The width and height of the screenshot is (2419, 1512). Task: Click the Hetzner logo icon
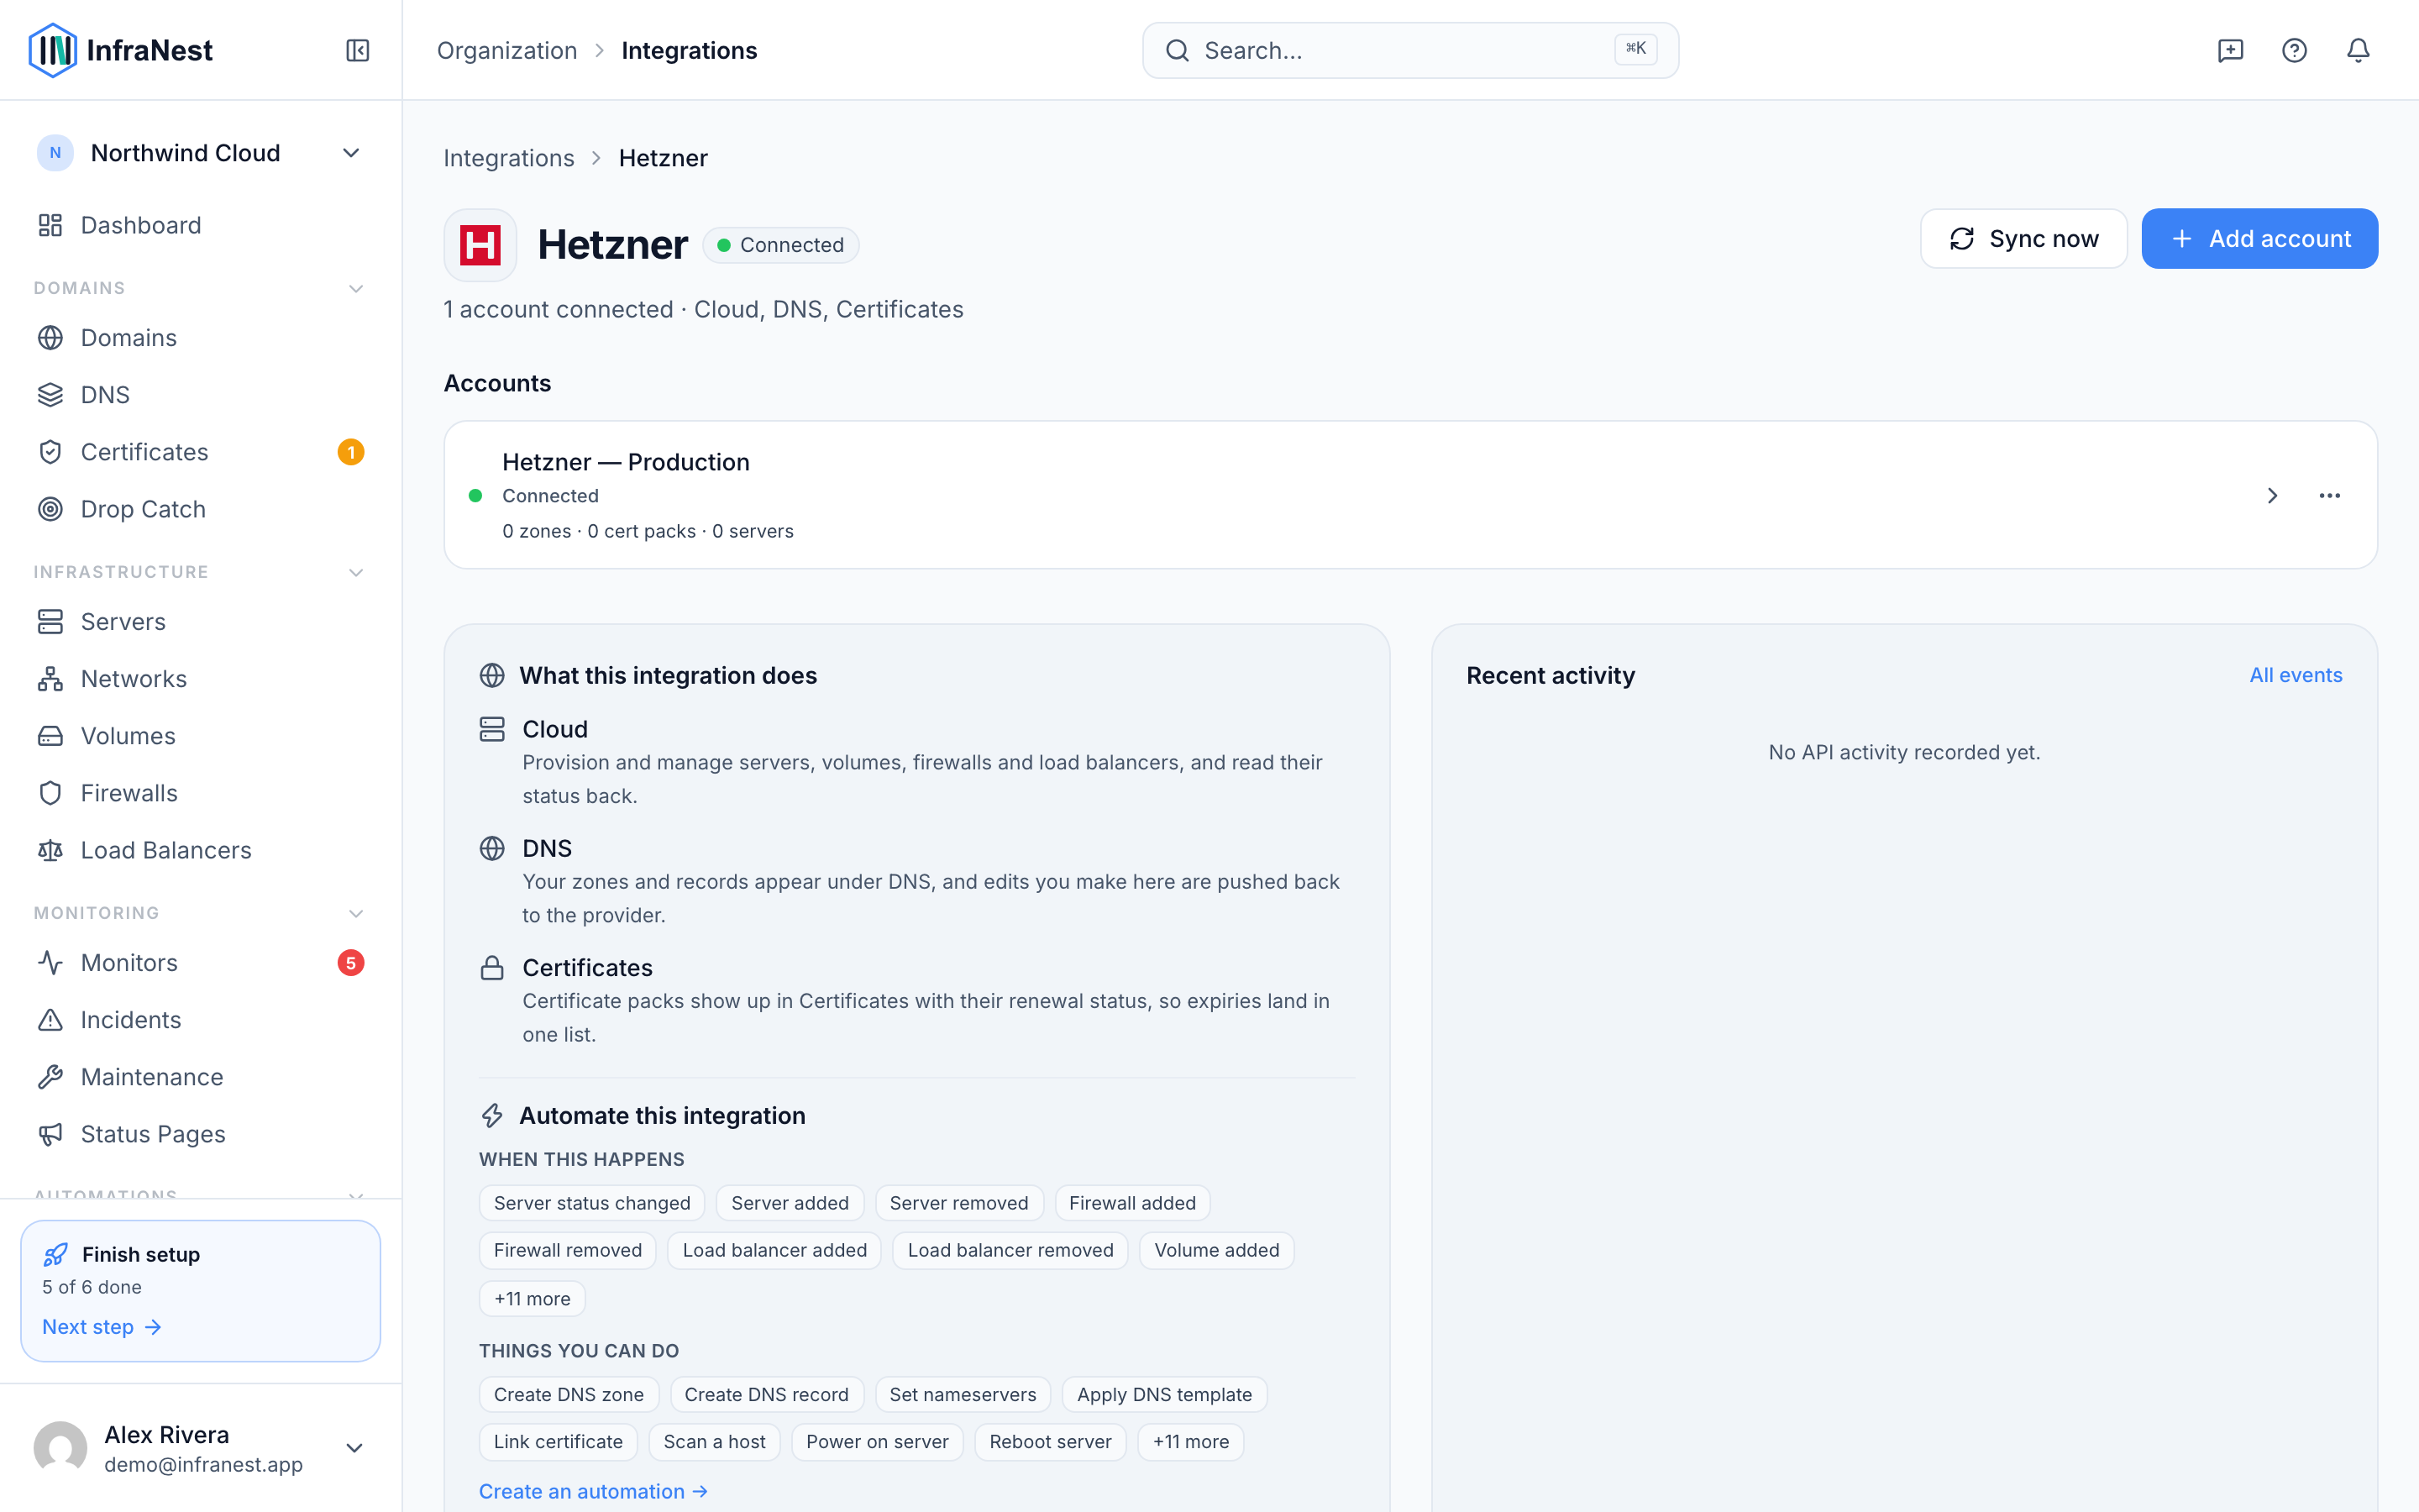[480, 245]
